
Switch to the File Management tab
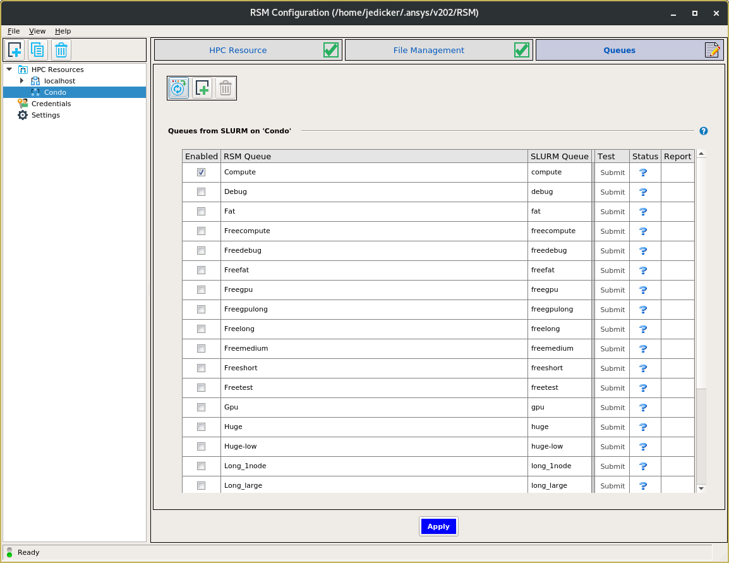pyautogui.click(x=439, y=50)
